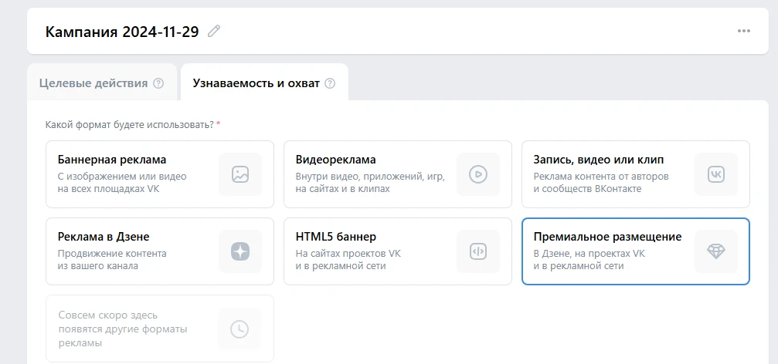Click the play icon in Видеореклама card

(478, 174)
